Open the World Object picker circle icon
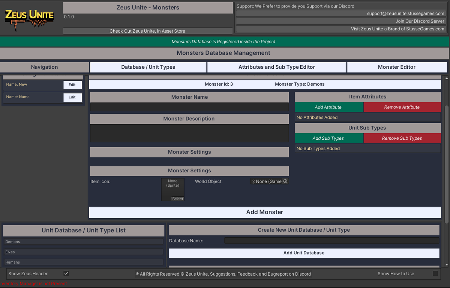The width and height of the screenshot is (450, 288). [285, 181]
